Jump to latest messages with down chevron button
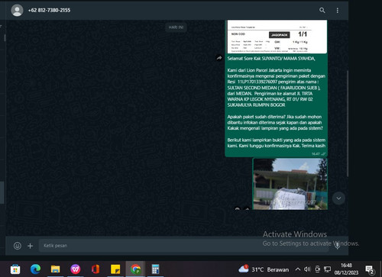This screenshot has width=382, height=277. 338,198
